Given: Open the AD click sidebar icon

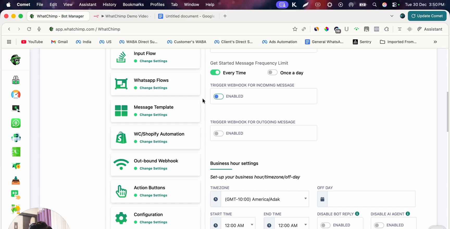Looking at the screenshot, I should click(x=16, y=195).
